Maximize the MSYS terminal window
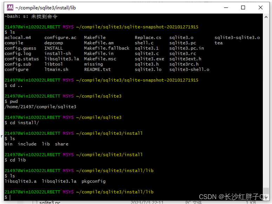The width and height of the screenshot is (272, 204). tap(243, 8)
